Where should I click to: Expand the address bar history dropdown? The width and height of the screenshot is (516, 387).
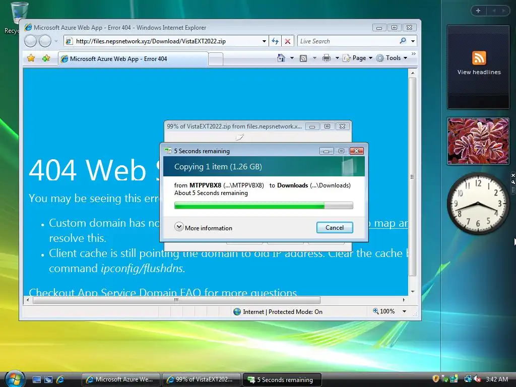coord(264,41)
